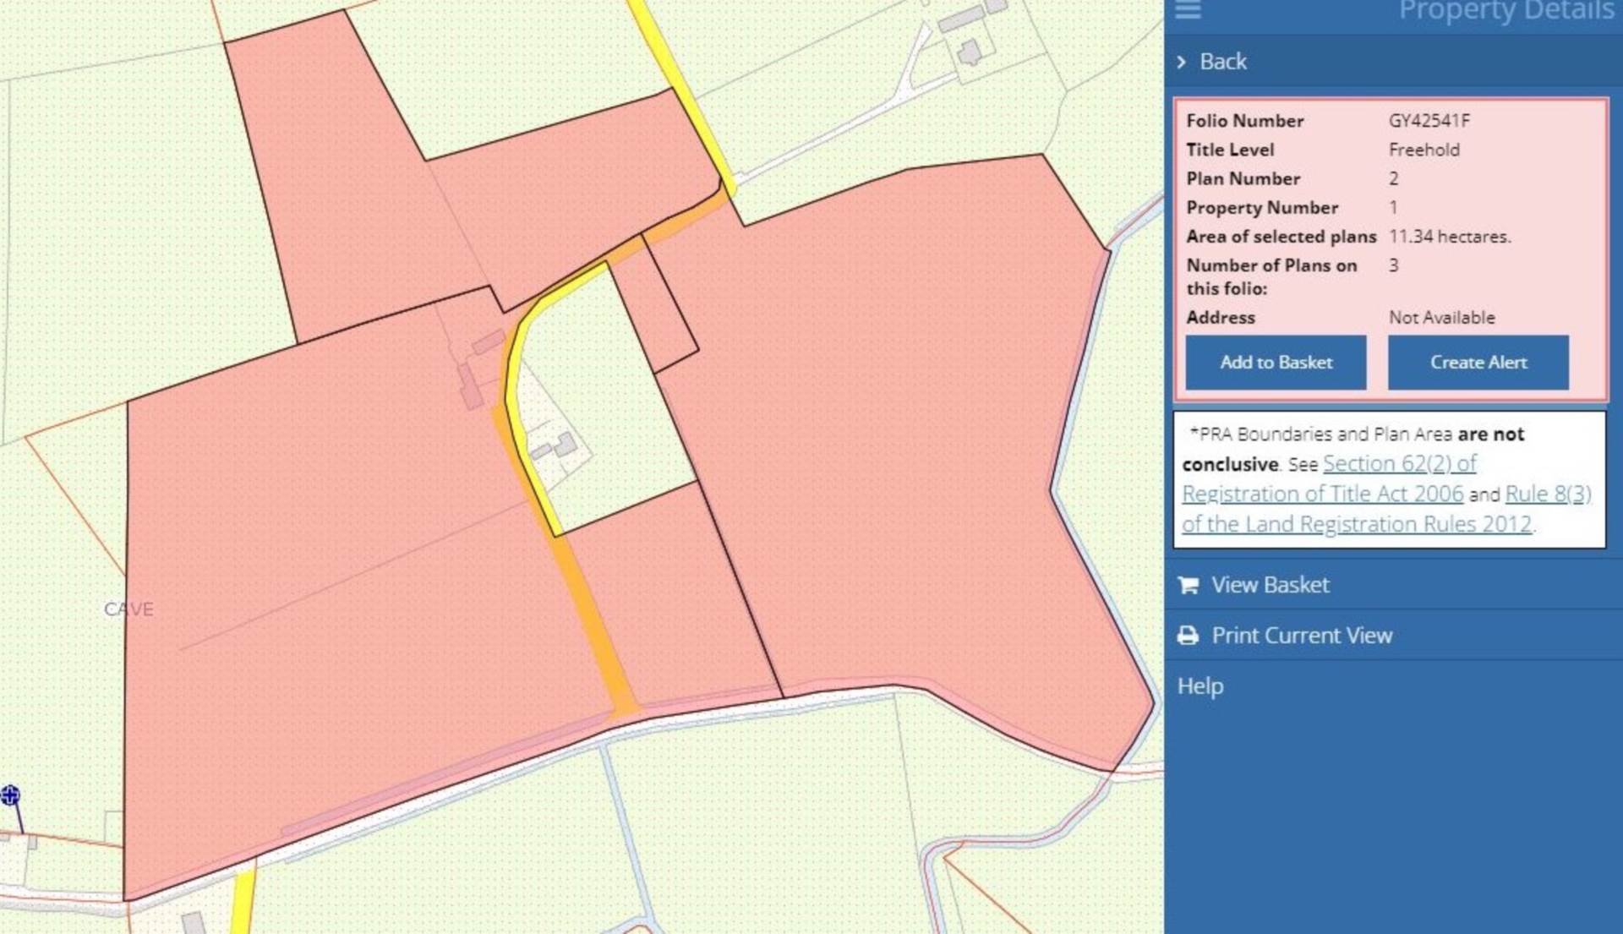Screen dimensions: 1623x934
Task: Click the blue crosshair marker on map
Action: [x=10, y=795]
